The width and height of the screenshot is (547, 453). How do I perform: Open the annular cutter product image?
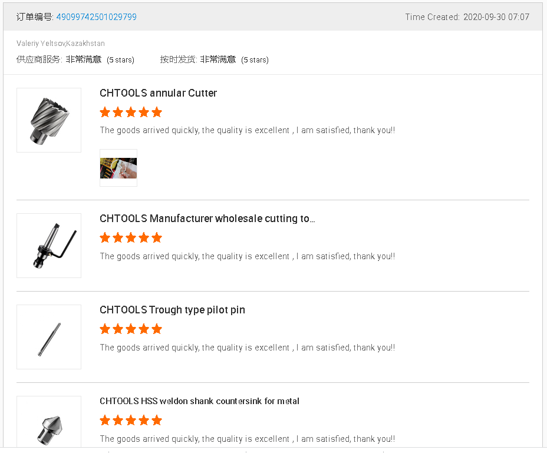click(x=49, y=120)
